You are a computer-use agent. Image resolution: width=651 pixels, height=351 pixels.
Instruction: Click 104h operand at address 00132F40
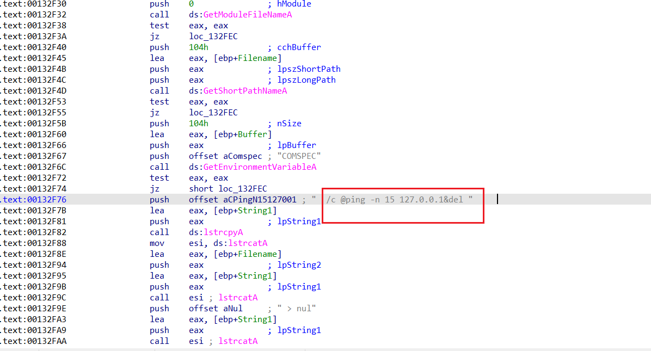click(199, 47)
